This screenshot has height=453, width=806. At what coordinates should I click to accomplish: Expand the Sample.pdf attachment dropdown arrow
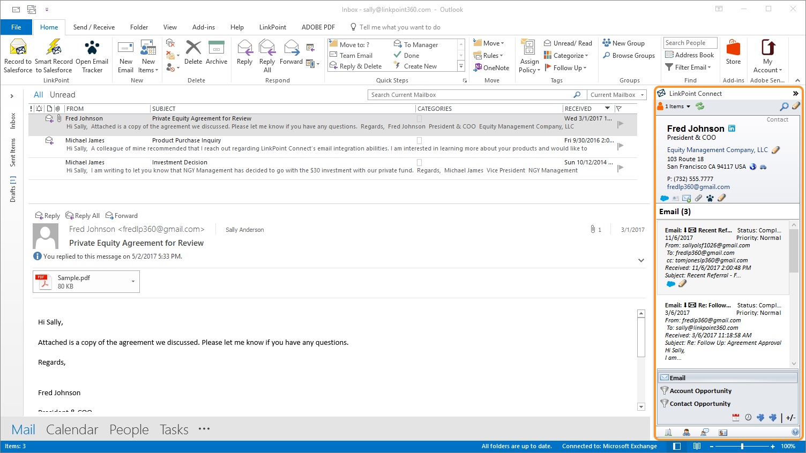tap(133, 282)
